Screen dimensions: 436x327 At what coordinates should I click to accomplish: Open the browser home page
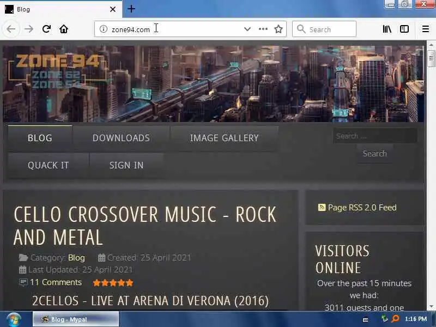(64, 29)
